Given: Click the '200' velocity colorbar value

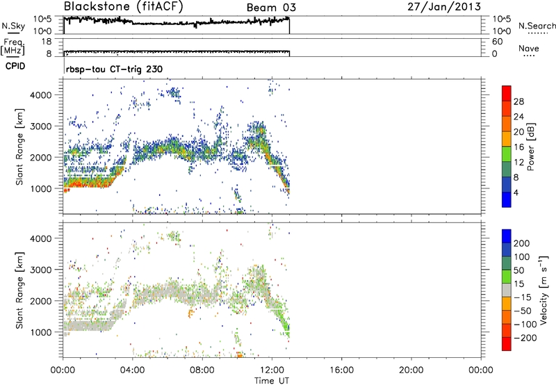Looking at the screenshot, I should click(522, 243).
